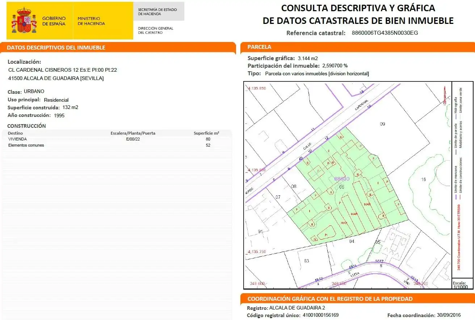Image resolution: width=475 pixels, height=320 pixels.
Task: Select parcel 16 on the map
Action: [x=424, y=179]
